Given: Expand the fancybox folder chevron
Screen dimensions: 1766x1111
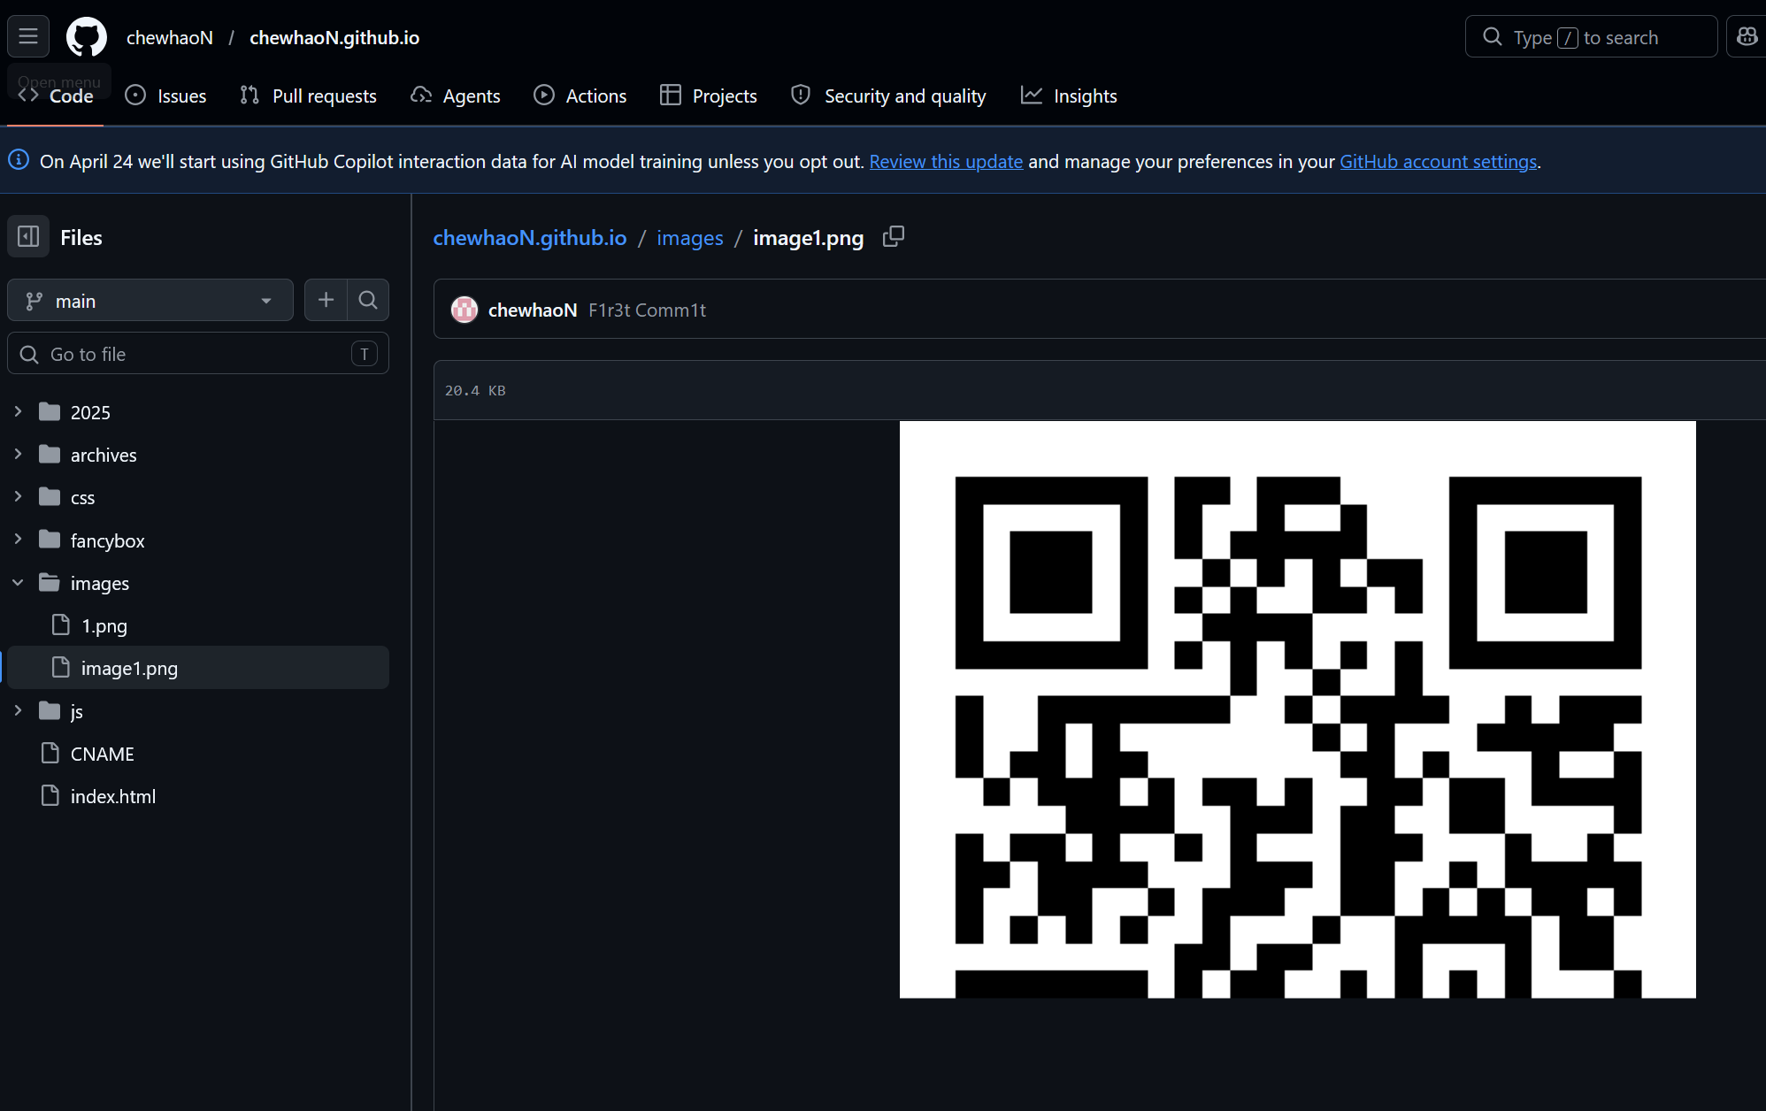Looking at the screenshot, I should tap(18, 540).
